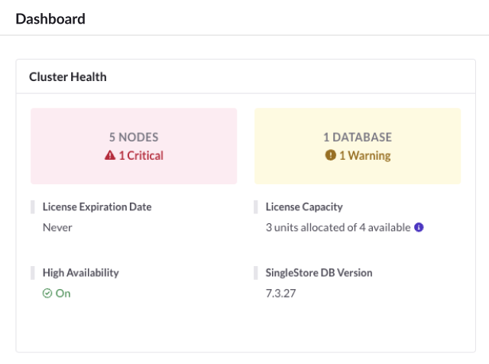The height and width of the screenshot is (364, 489).
Task: Click the License Expiration Date label
Action: click(97, 207)
